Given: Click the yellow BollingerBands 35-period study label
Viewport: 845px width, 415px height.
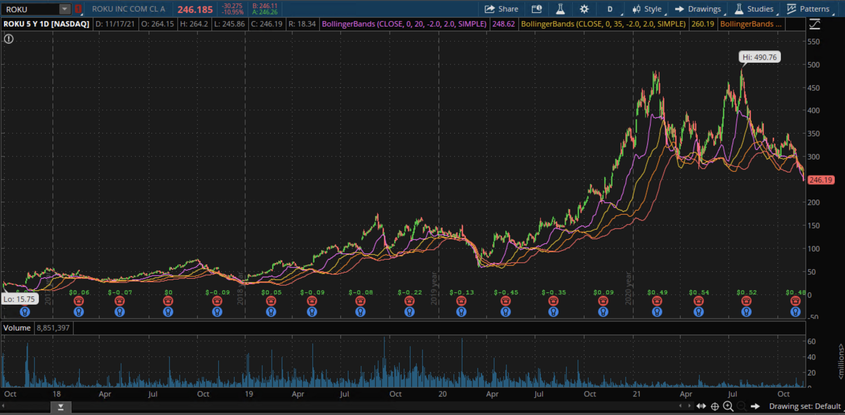Looking at the screenshot, I should coord(603,24).
